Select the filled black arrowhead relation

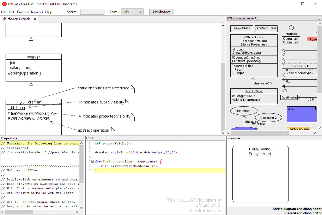pyautogui.click(x=300, y=86)
